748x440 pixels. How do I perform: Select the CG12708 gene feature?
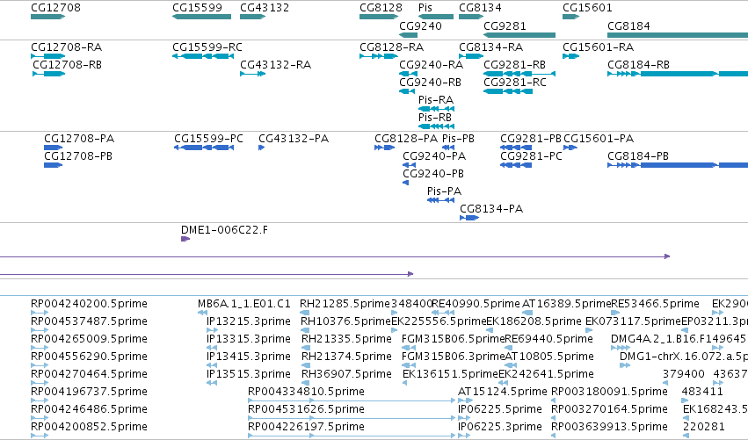(x=47, y=17)
